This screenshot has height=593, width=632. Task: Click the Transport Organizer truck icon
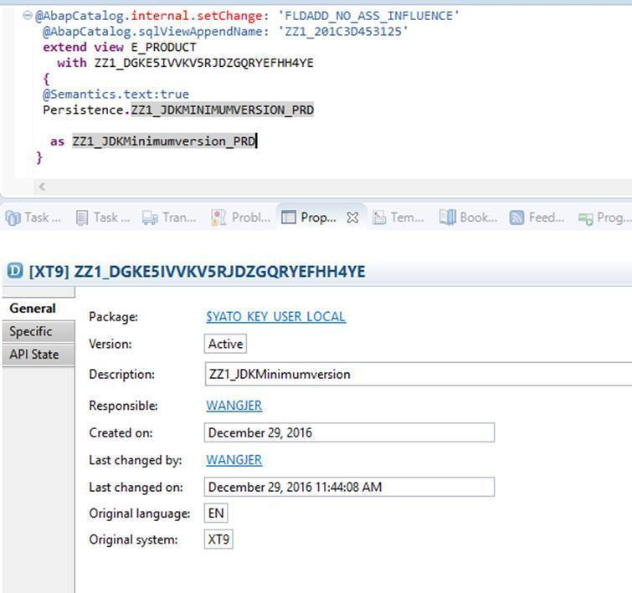(150, 218)
